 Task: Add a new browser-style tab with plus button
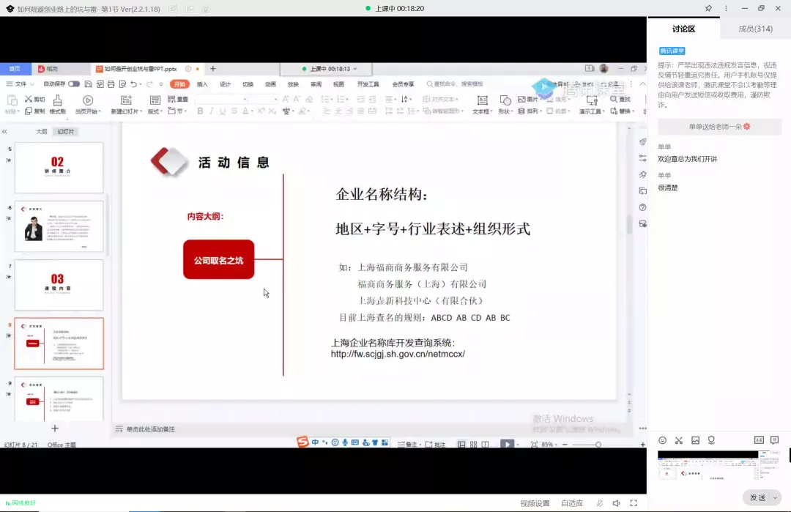213,69
